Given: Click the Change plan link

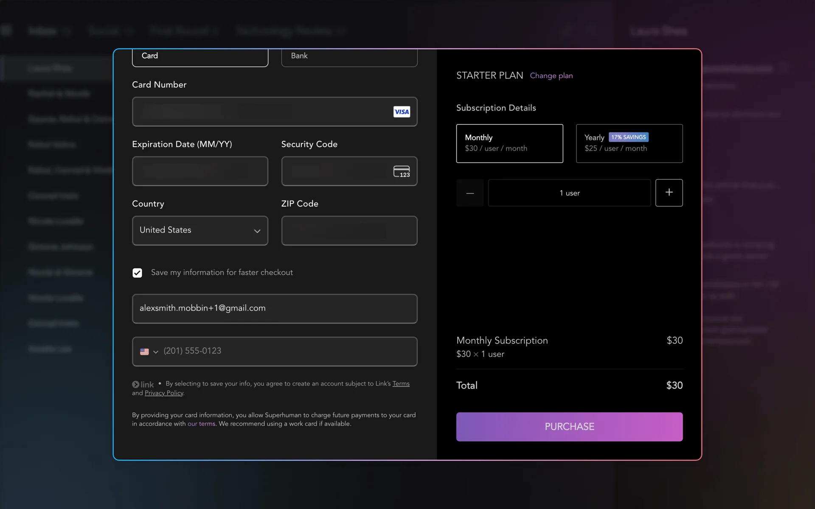Looking at the screenshot, I should (x=551, y=76).
